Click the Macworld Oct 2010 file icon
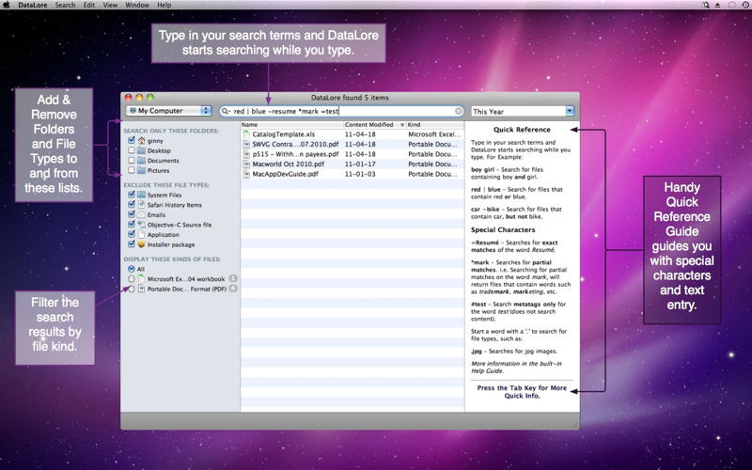This screenshot has height=470, width=752. coord(246,164)
